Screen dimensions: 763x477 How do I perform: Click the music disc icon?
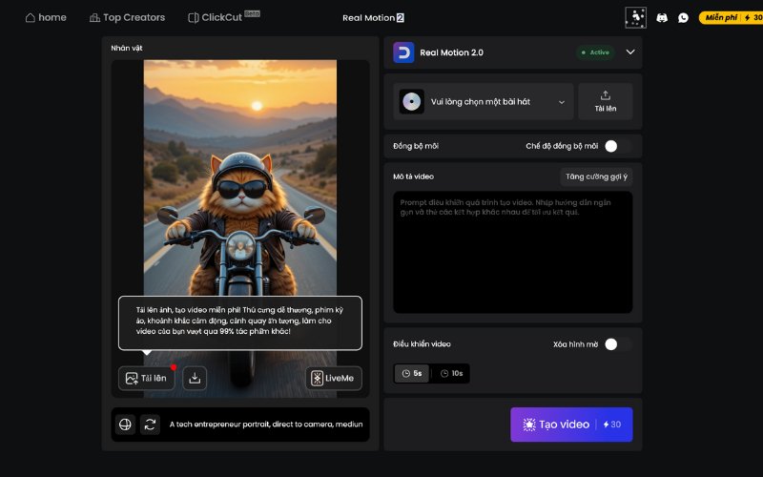coord(412,102)
